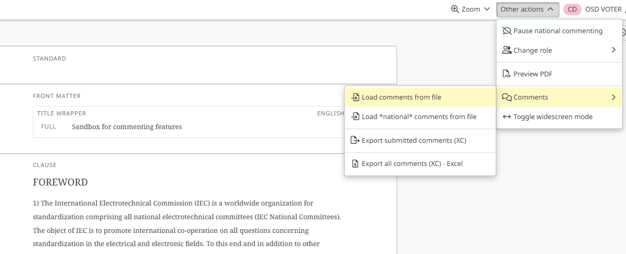Select Export submitted comments (XC)
The height and width of the screenshot is (254, 626).
click(414, 141)
